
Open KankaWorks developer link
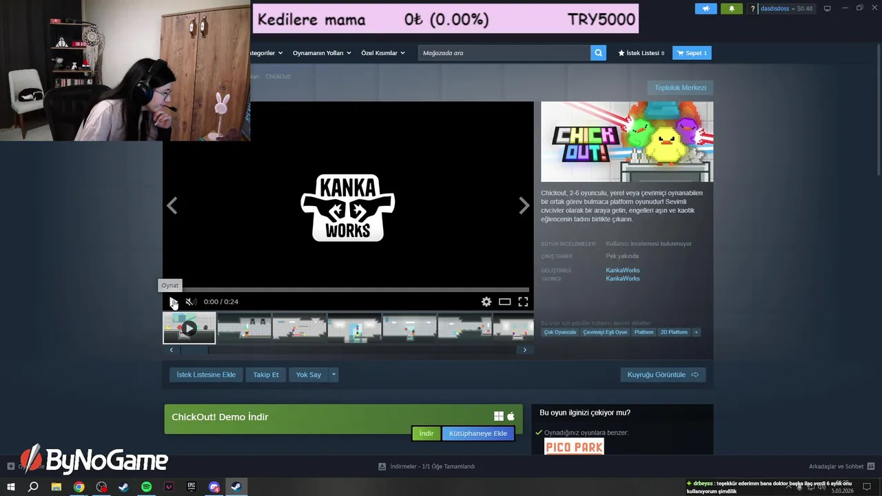623,271
